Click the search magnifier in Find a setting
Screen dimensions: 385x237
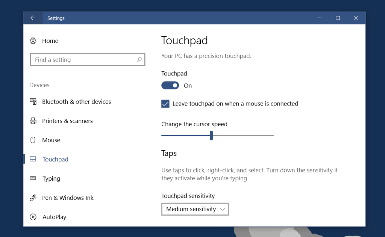[139, 59]
